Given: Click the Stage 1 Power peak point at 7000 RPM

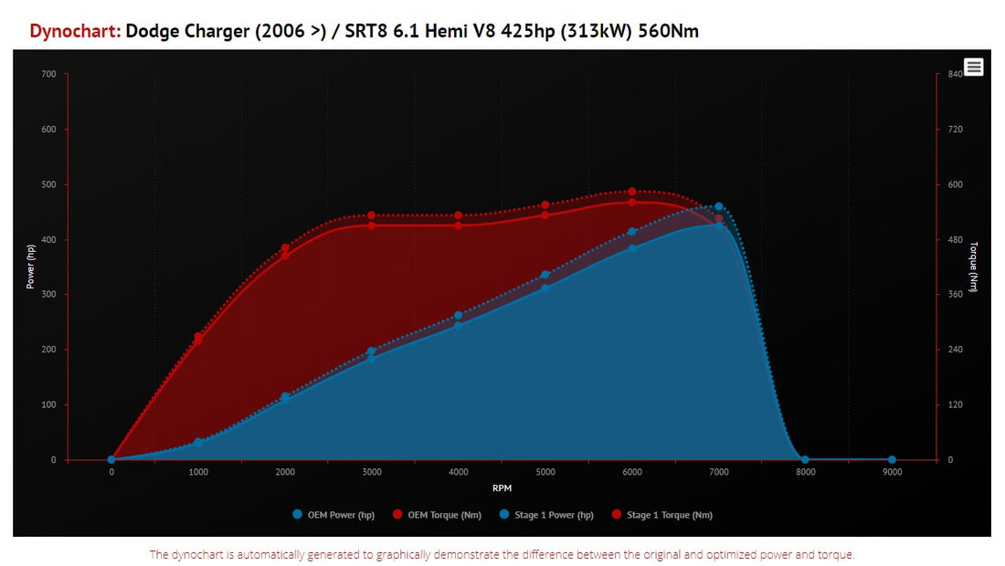Looking at the screenshot, I should click(x=718, y=206).
